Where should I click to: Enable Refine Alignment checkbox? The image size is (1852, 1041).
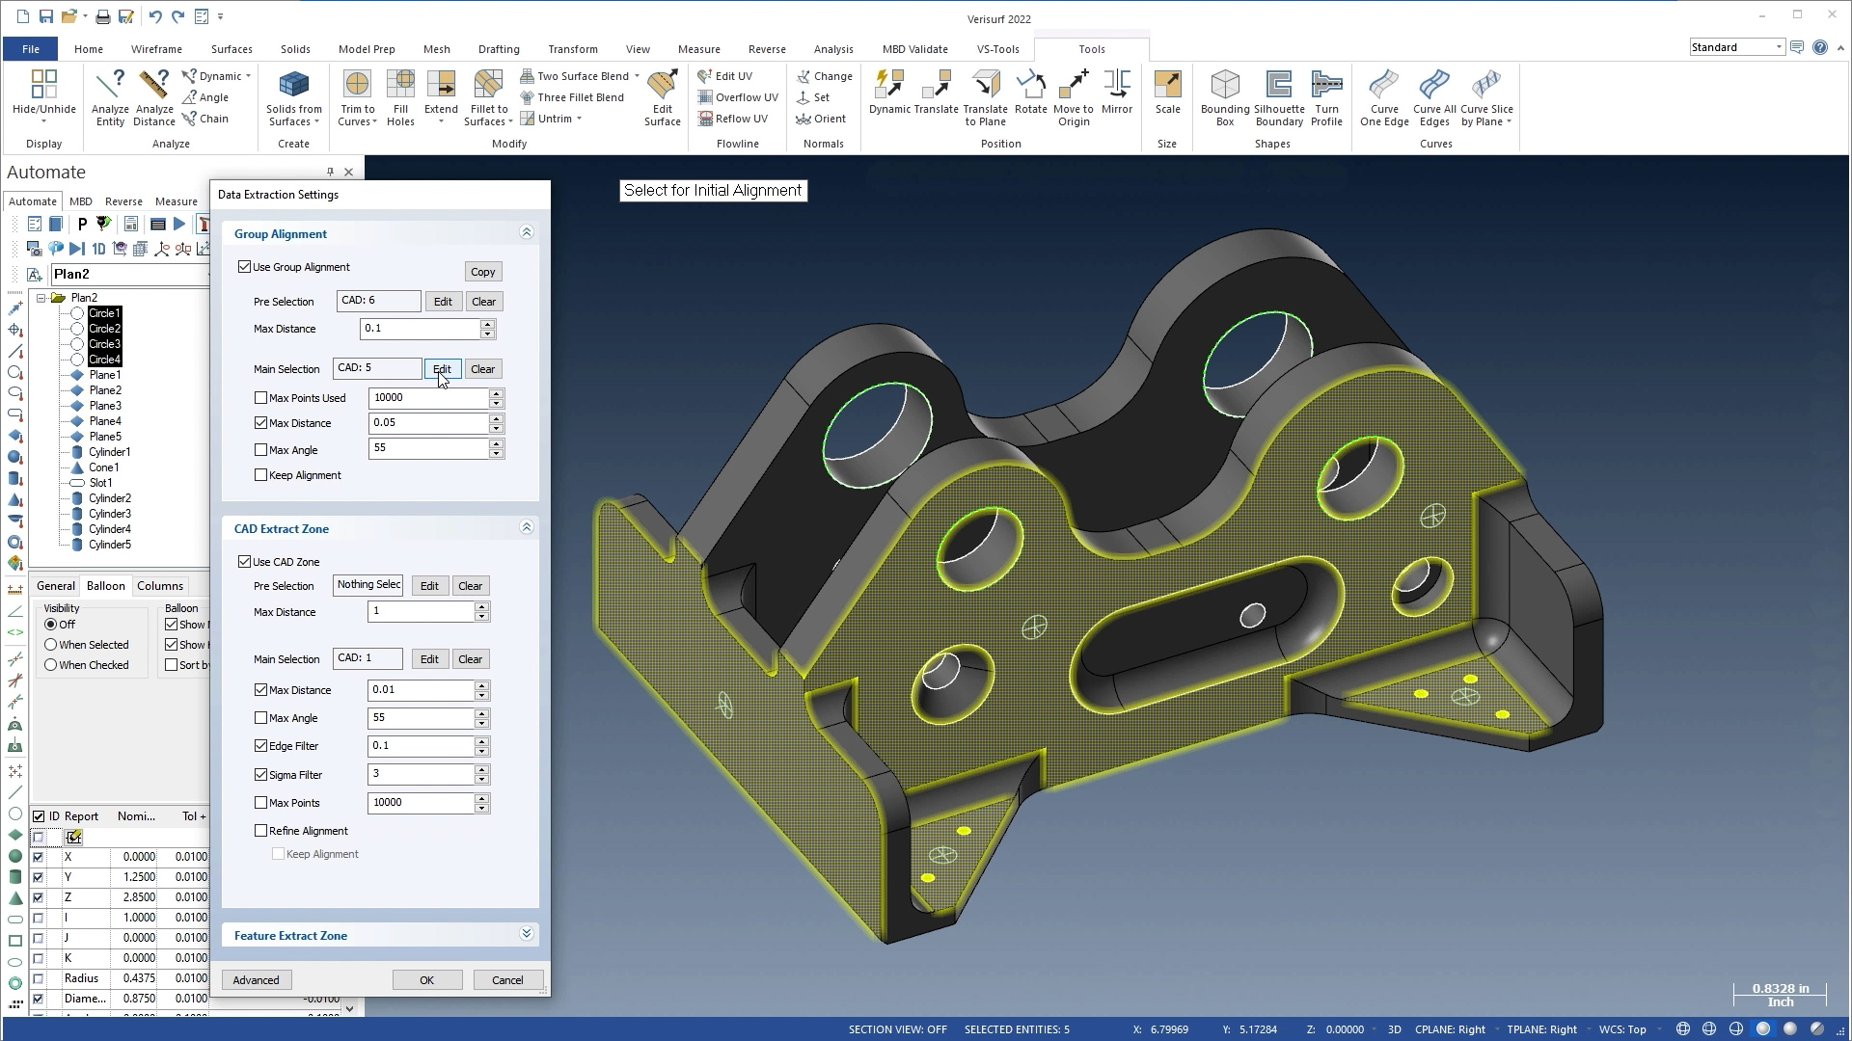pyautogui.click(x=260, y=830)
